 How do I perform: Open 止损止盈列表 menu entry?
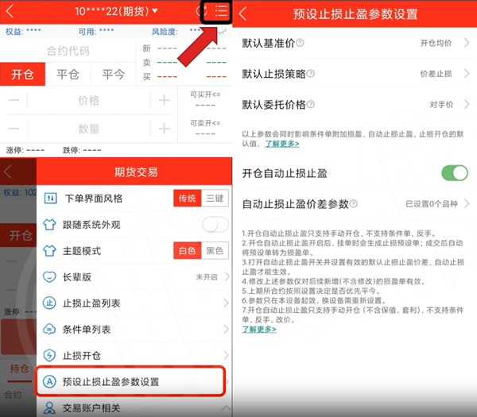(x=134, y=303)
